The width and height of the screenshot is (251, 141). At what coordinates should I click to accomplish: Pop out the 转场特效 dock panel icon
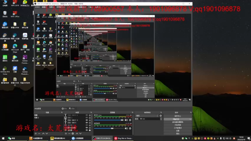[x=161, y=112]
